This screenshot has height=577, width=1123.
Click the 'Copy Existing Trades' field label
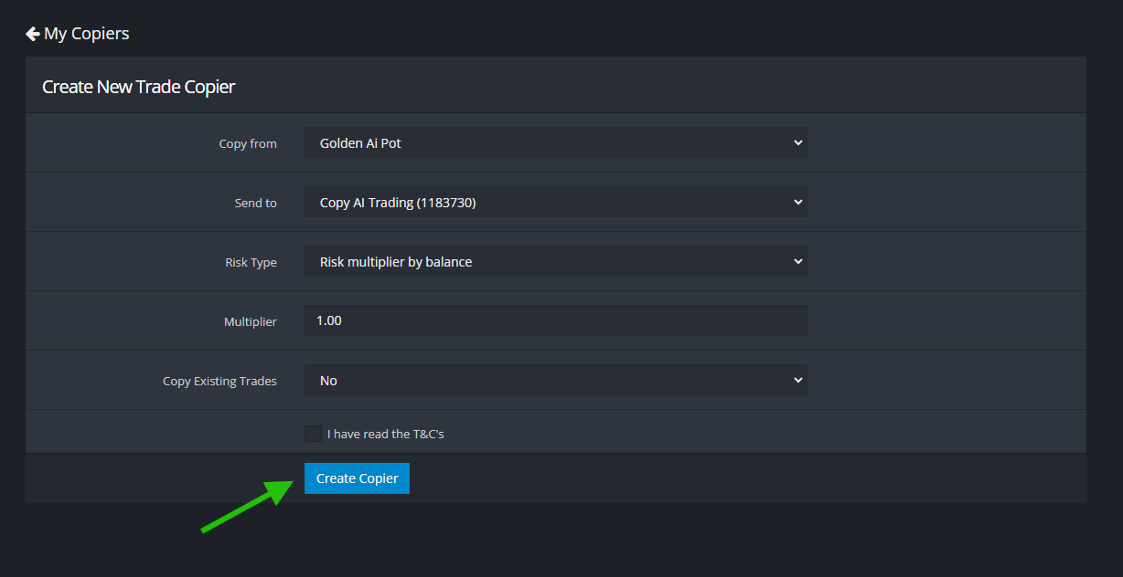click(219, 382)
